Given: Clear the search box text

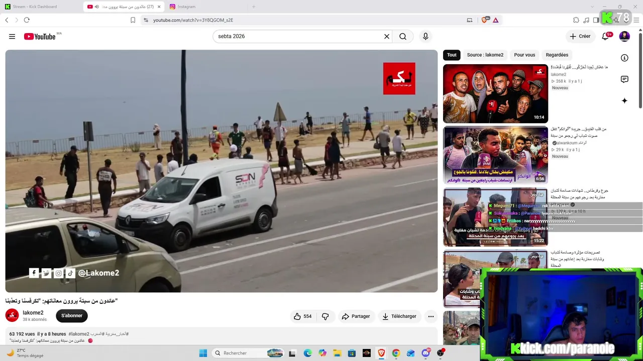Looking at the screenshot, I should [387, 37].
